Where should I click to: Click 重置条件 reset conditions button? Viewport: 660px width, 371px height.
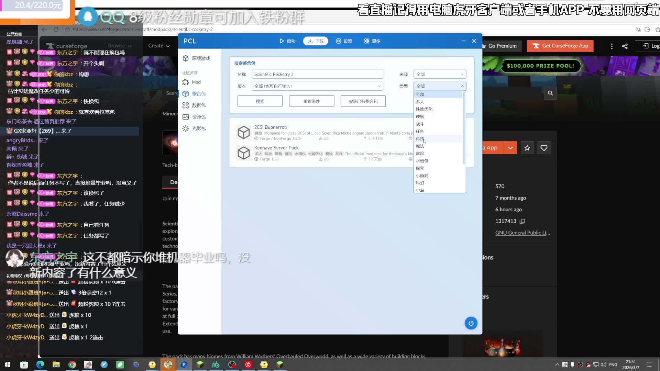click(311, 101)
